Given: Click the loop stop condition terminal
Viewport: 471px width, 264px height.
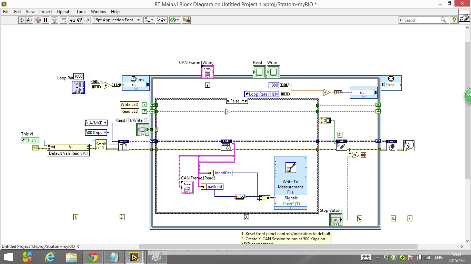Looking at the screenshot, I should pos(363,155).
